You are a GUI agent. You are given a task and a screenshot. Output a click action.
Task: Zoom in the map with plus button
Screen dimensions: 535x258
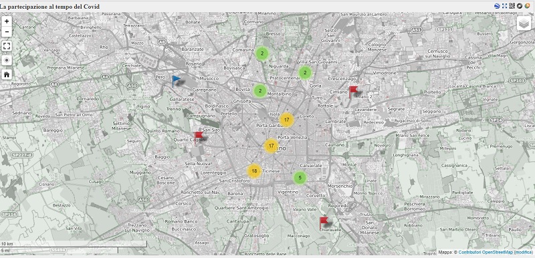pyautogui.click(x=7, y=21)
